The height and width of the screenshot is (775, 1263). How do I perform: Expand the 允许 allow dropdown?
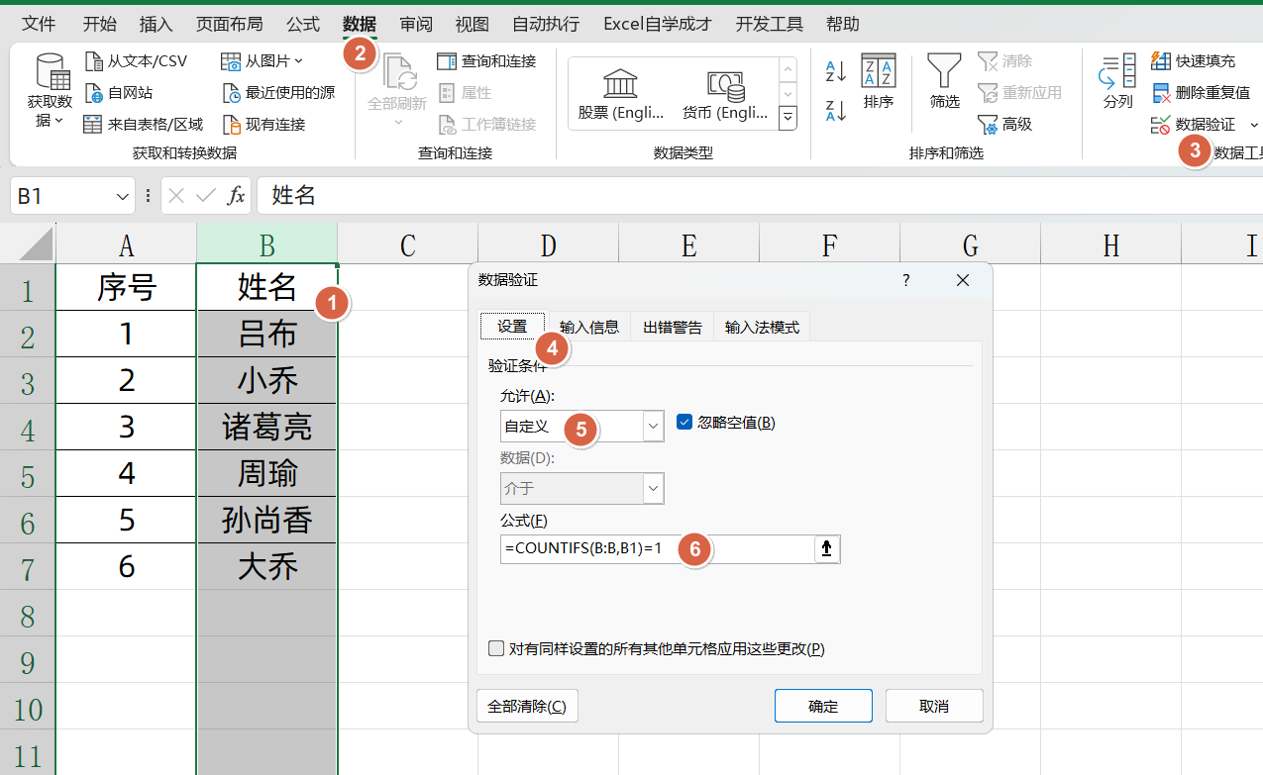tap(654, 427)
